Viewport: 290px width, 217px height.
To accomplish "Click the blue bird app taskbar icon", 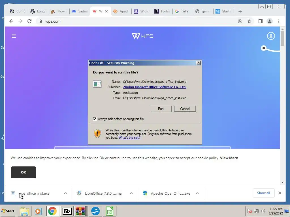I will click(x=95, y=211).
